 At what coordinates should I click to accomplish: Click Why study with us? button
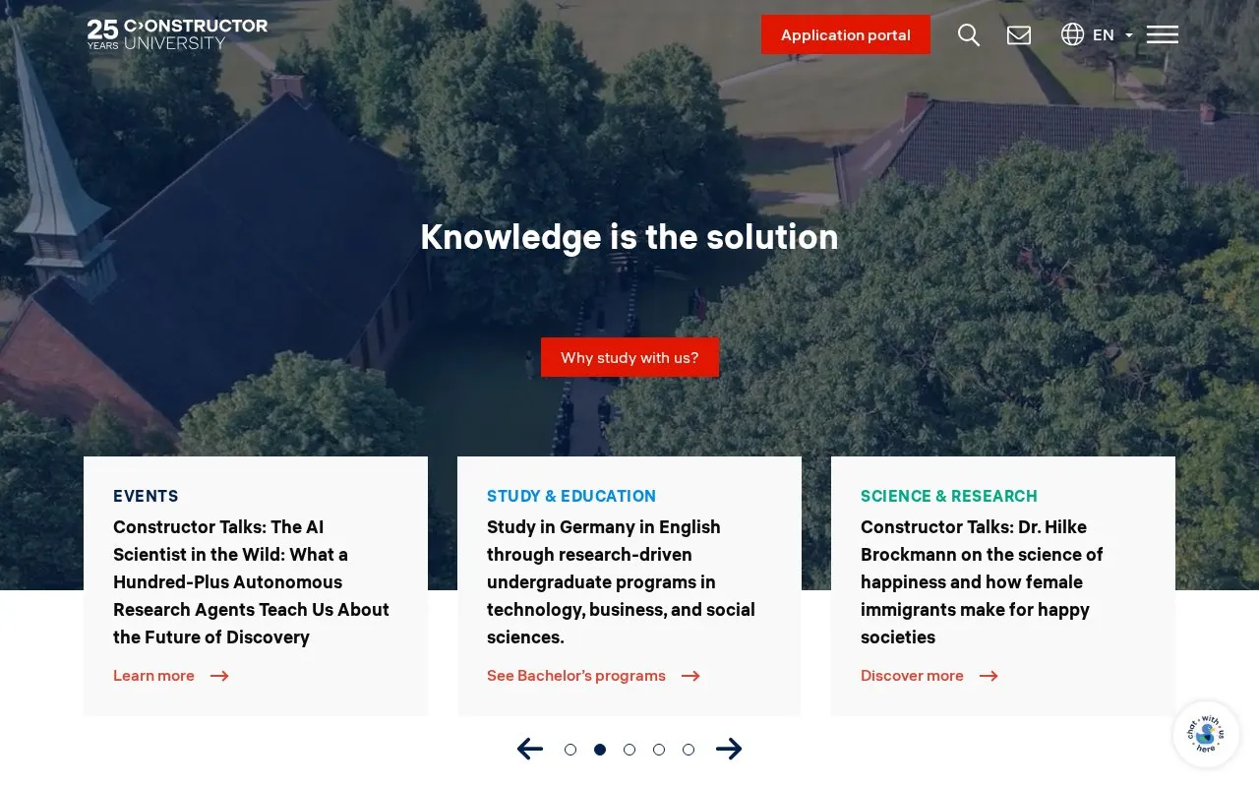tap(629, 357)
